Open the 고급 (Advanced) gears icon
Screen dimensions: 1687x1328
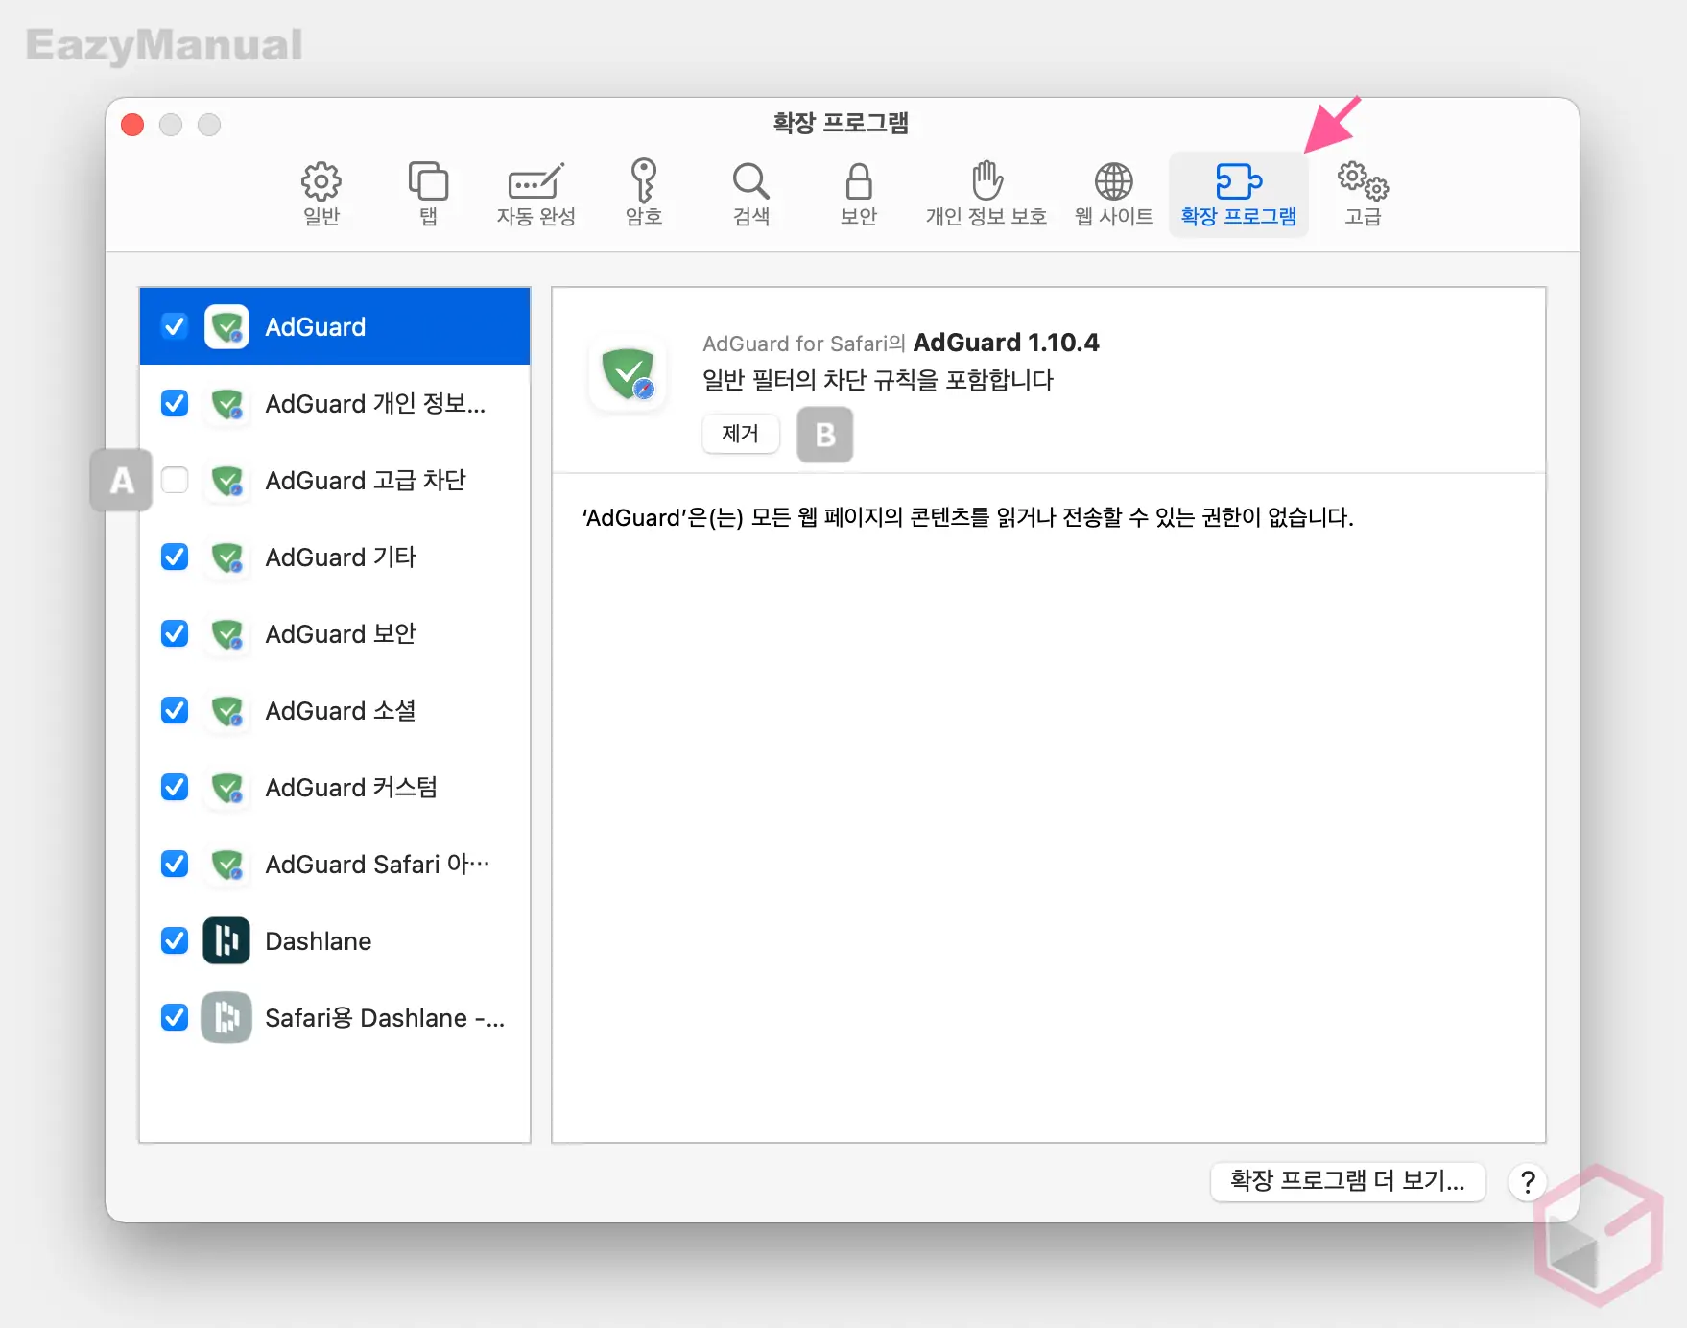pyautogui.click(x=1363, y=181)
